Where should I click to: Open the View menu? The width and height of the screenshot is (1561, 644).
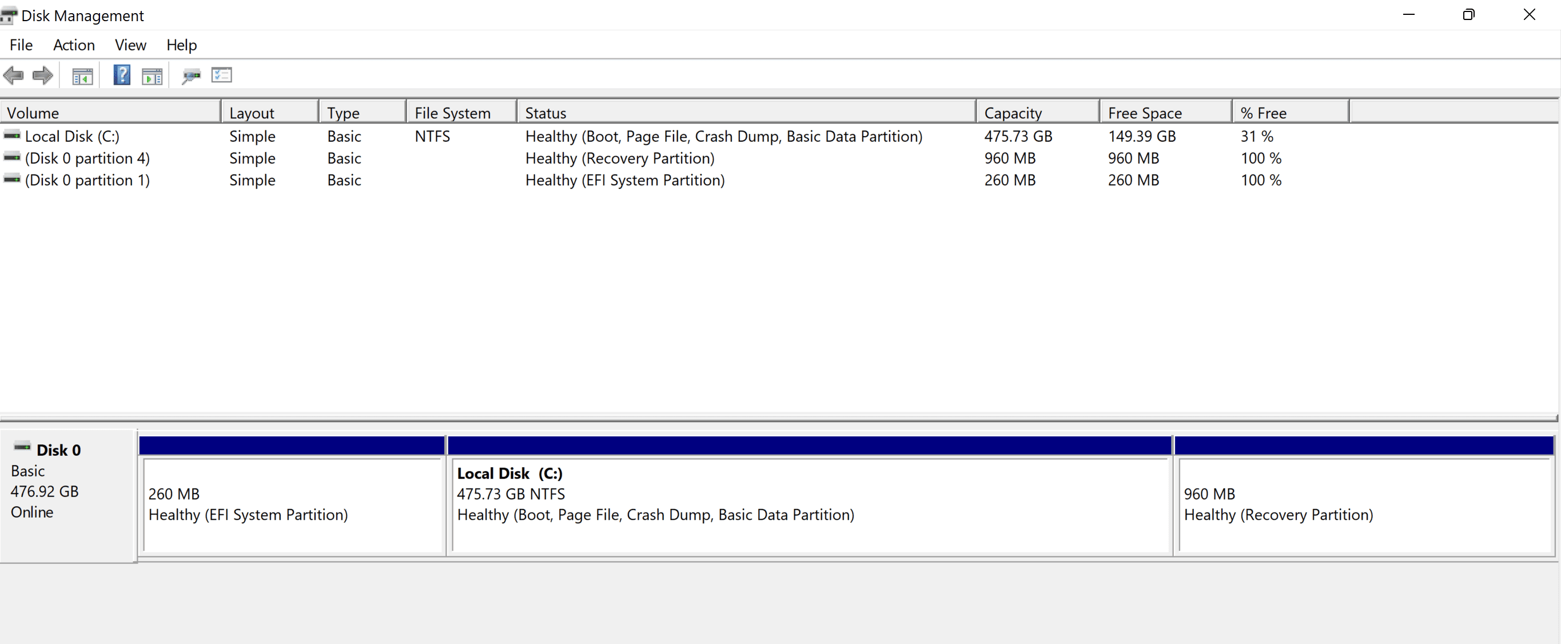(x=130, y=45)
